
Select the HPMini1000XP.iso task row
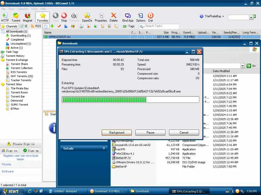coord(151,37)
